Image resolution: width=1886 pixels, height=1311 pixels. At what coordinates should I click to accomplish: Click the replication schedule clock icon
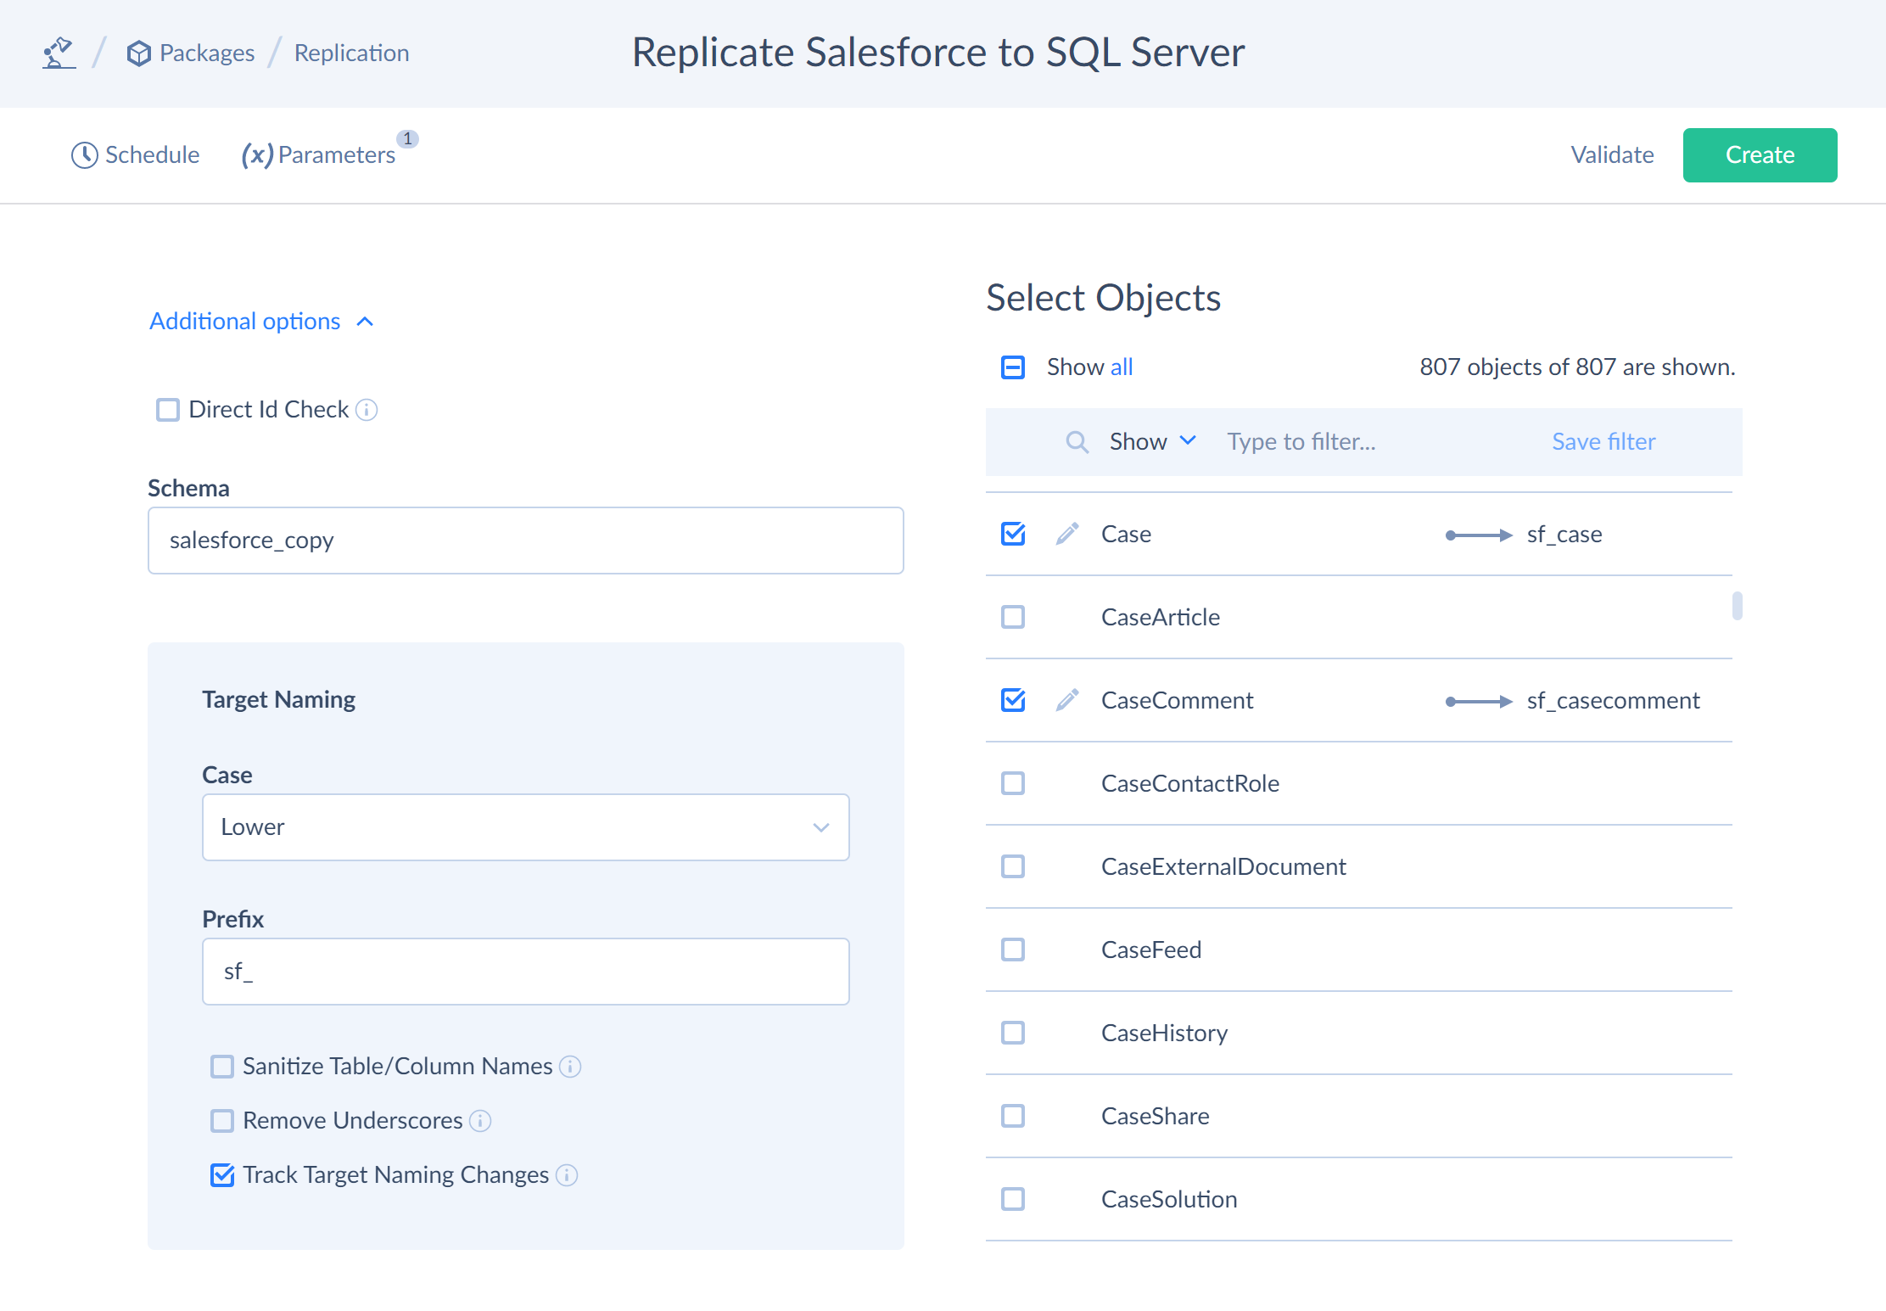[x=81, y=154]
